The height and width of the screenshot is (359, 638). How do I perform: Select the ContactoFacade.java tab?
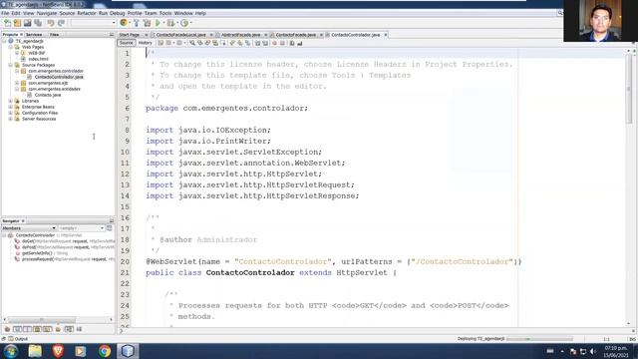coord(296,35)
